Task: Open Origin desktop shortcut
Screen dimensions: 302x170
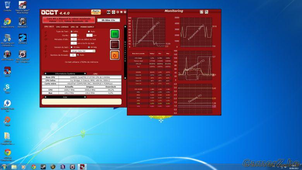Action: 7,121
